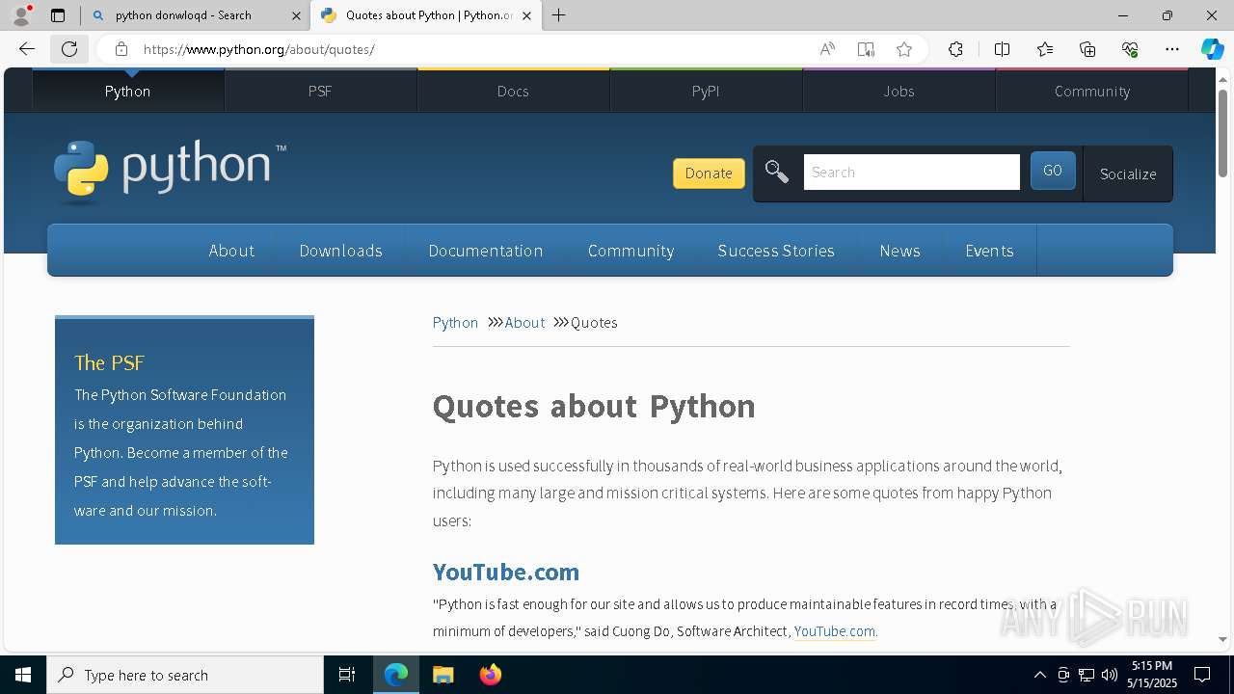Switch to the python donwloqd Search tab
This screenshot has width=1234, height=694.
(196, 15)
